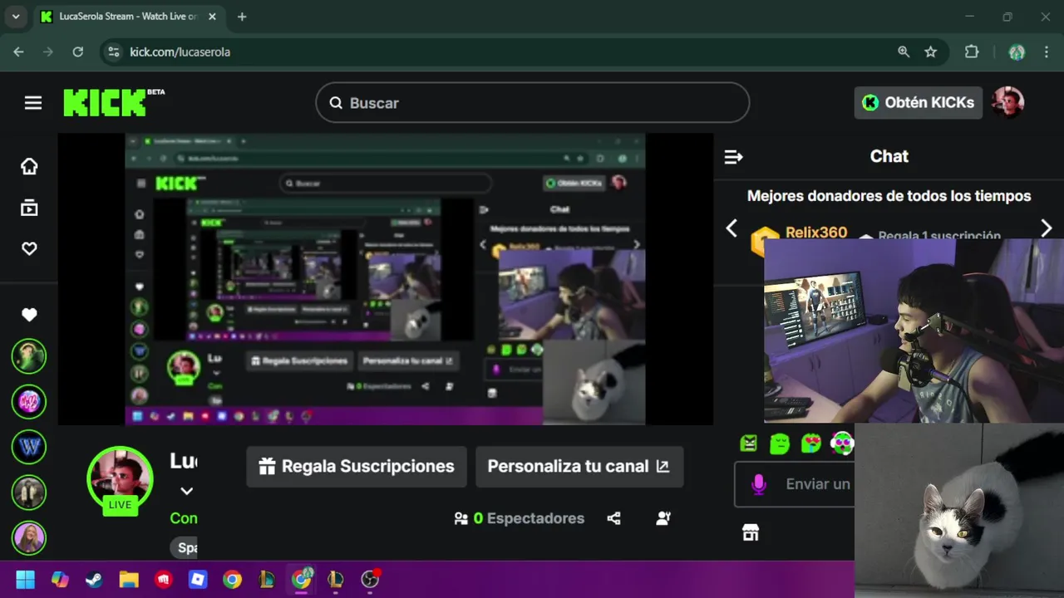
Task: Open the fourth followed channel avatar
Action: point(29,493)
